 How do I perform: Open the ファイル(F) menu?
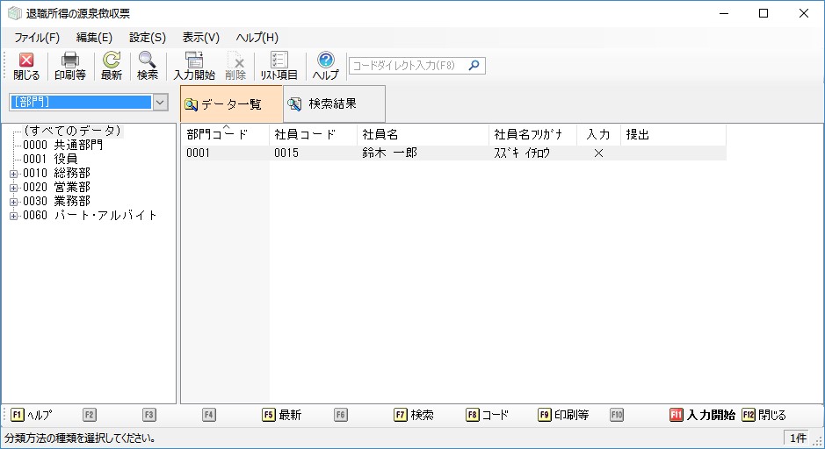click(x=37, y=38)
